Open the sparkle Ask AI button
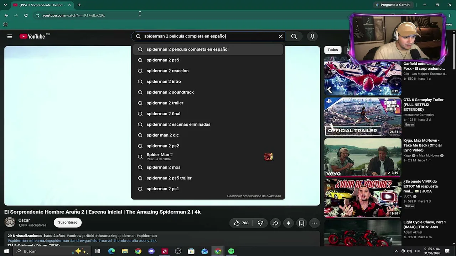 288,223
